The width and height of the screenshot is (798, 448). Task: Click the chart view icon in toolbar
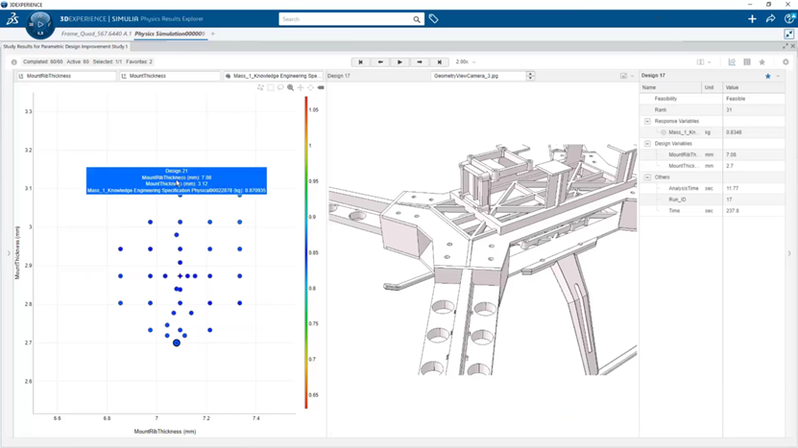[732, 62]
